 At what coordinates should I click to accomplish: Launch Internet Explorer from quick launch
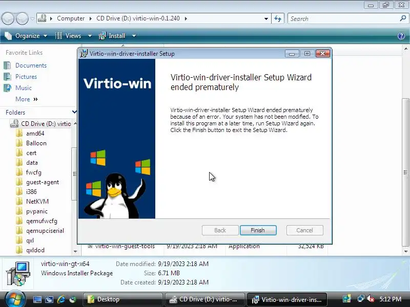click(x=61, y=299)
